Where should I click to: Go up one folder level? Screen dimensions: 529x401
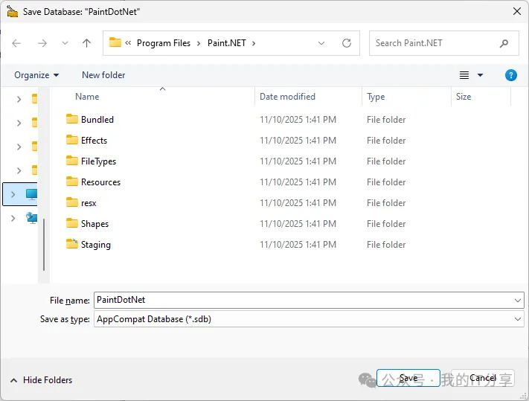pyautogui.click(x=86, y=43)
